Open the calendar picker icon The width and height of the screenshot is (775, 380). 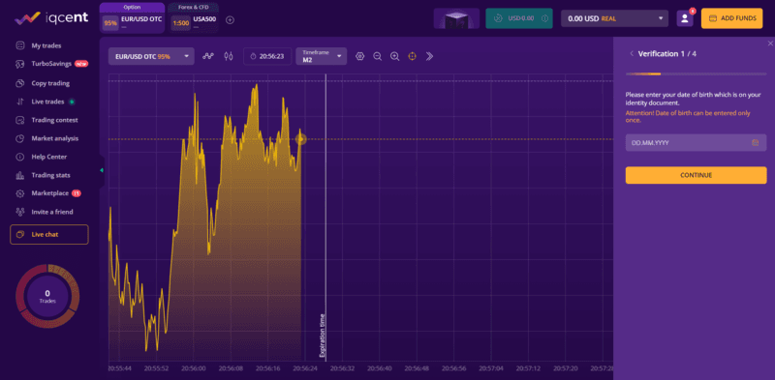pyautogui.click(x=755, y=143)
